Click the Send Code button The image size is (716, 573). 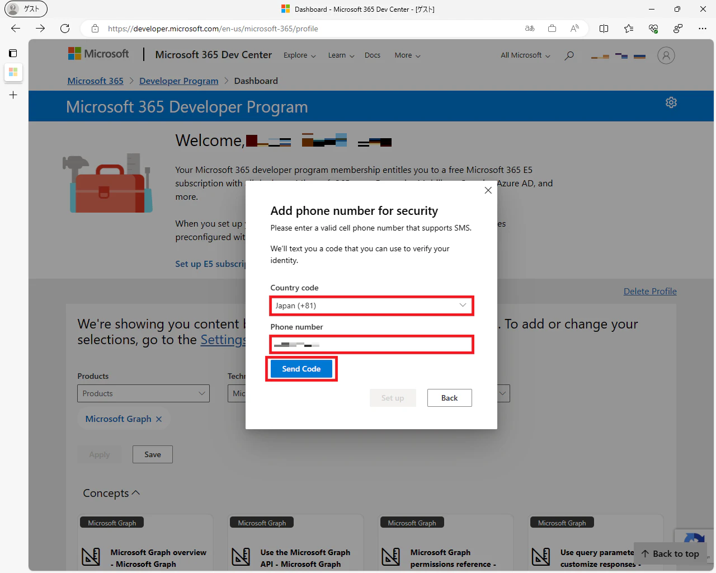point(302,369)
